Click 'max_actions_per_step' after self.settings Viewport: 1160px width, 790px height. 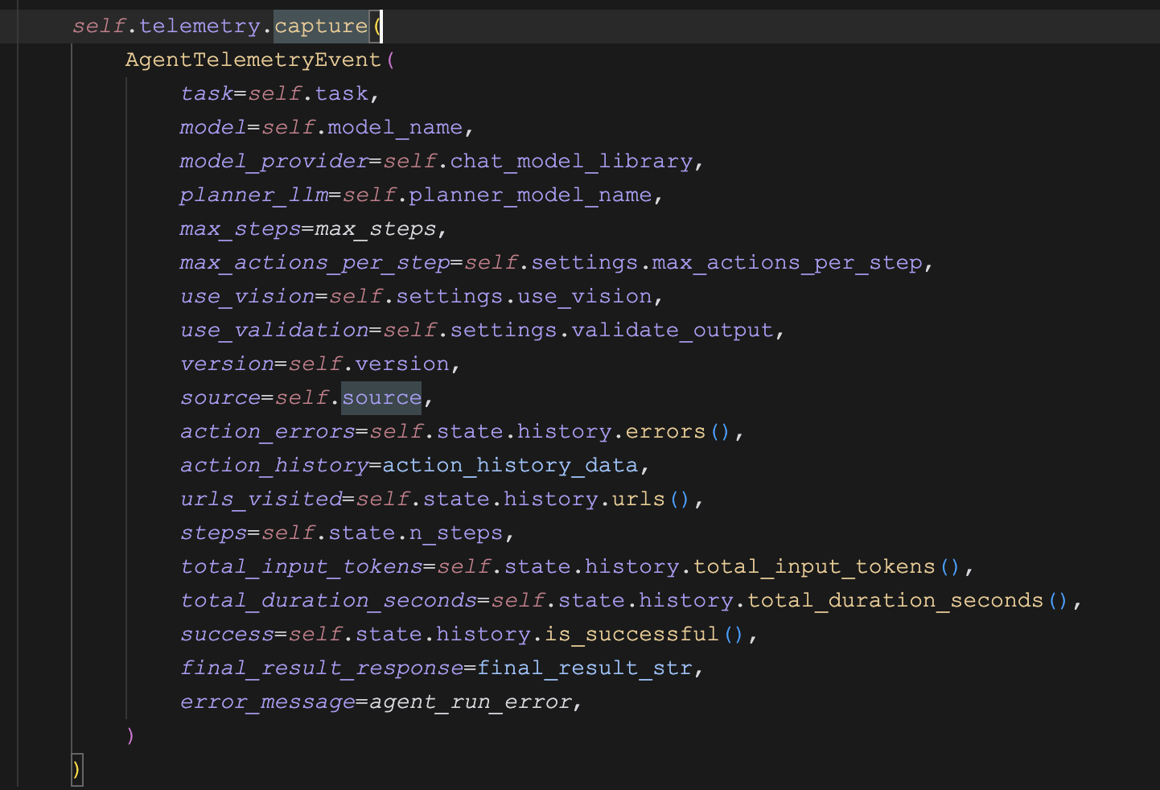[787, 263]
